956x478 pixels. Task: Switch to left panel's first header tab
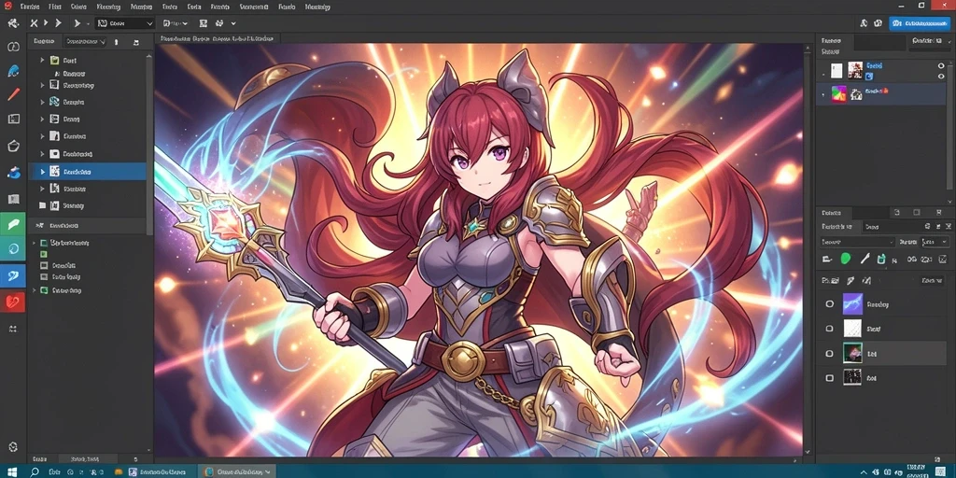tap(44, 42)
